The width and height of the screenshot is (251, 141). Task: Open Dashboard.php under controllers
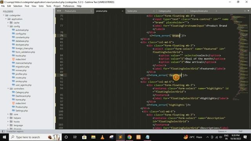click(x=23, y=96)
